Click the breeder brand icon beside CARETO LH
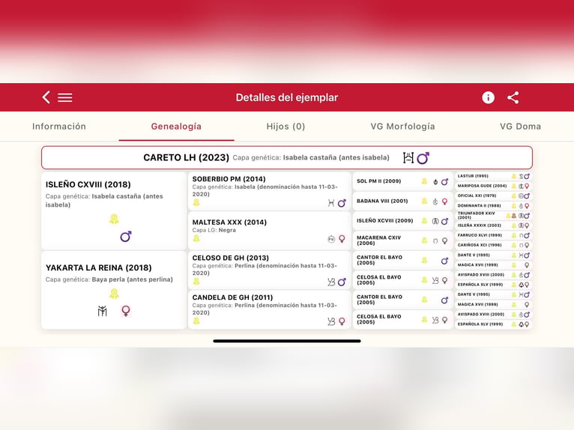This screenshot has width=574, height=430. [x=408, y=158]
